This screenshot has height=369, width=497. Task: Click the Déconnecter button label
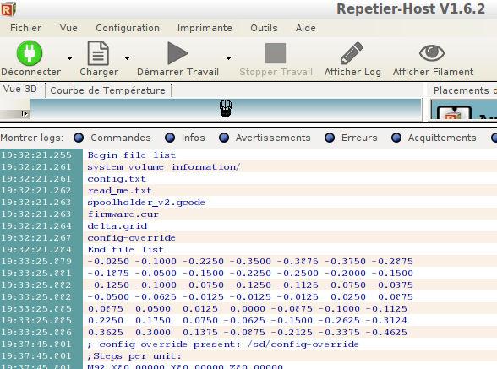click(x=30, y=72)
